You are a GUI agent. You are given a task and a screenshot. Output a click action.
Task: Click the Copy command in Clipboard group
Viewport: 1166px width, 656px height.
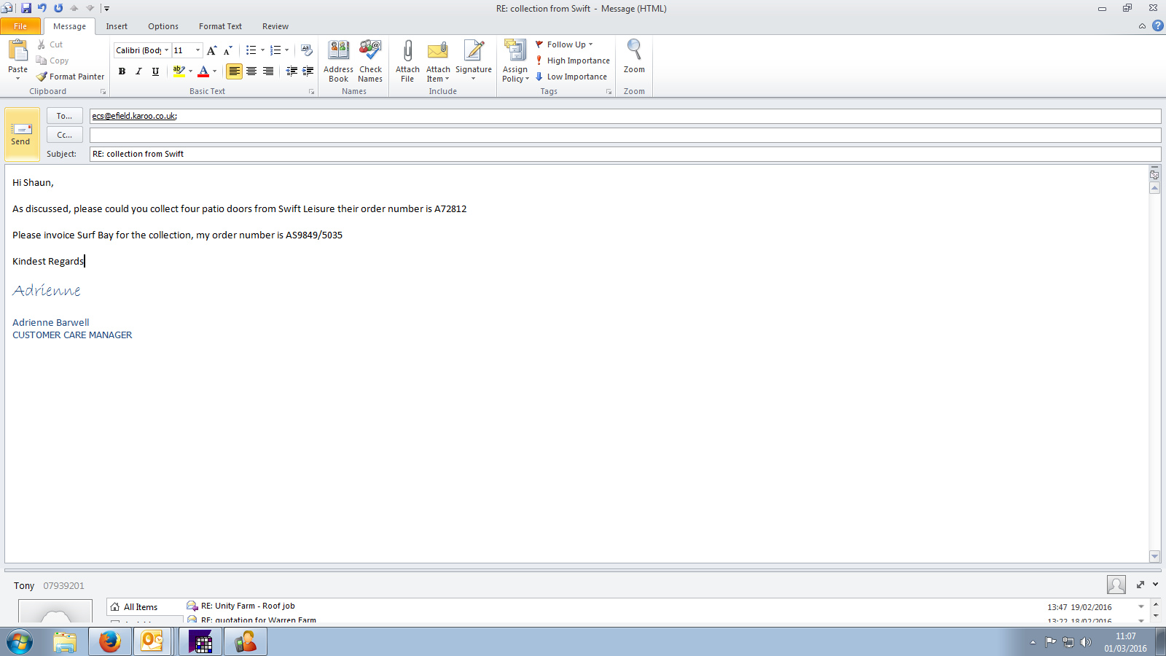52,60
